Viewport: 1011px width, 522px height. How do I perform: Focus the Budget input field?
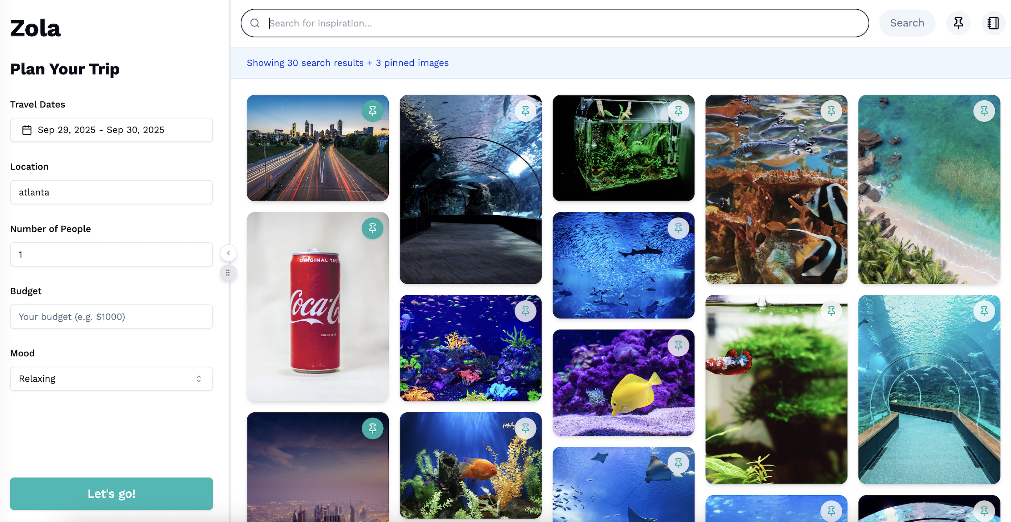click(x=111, y=316)
